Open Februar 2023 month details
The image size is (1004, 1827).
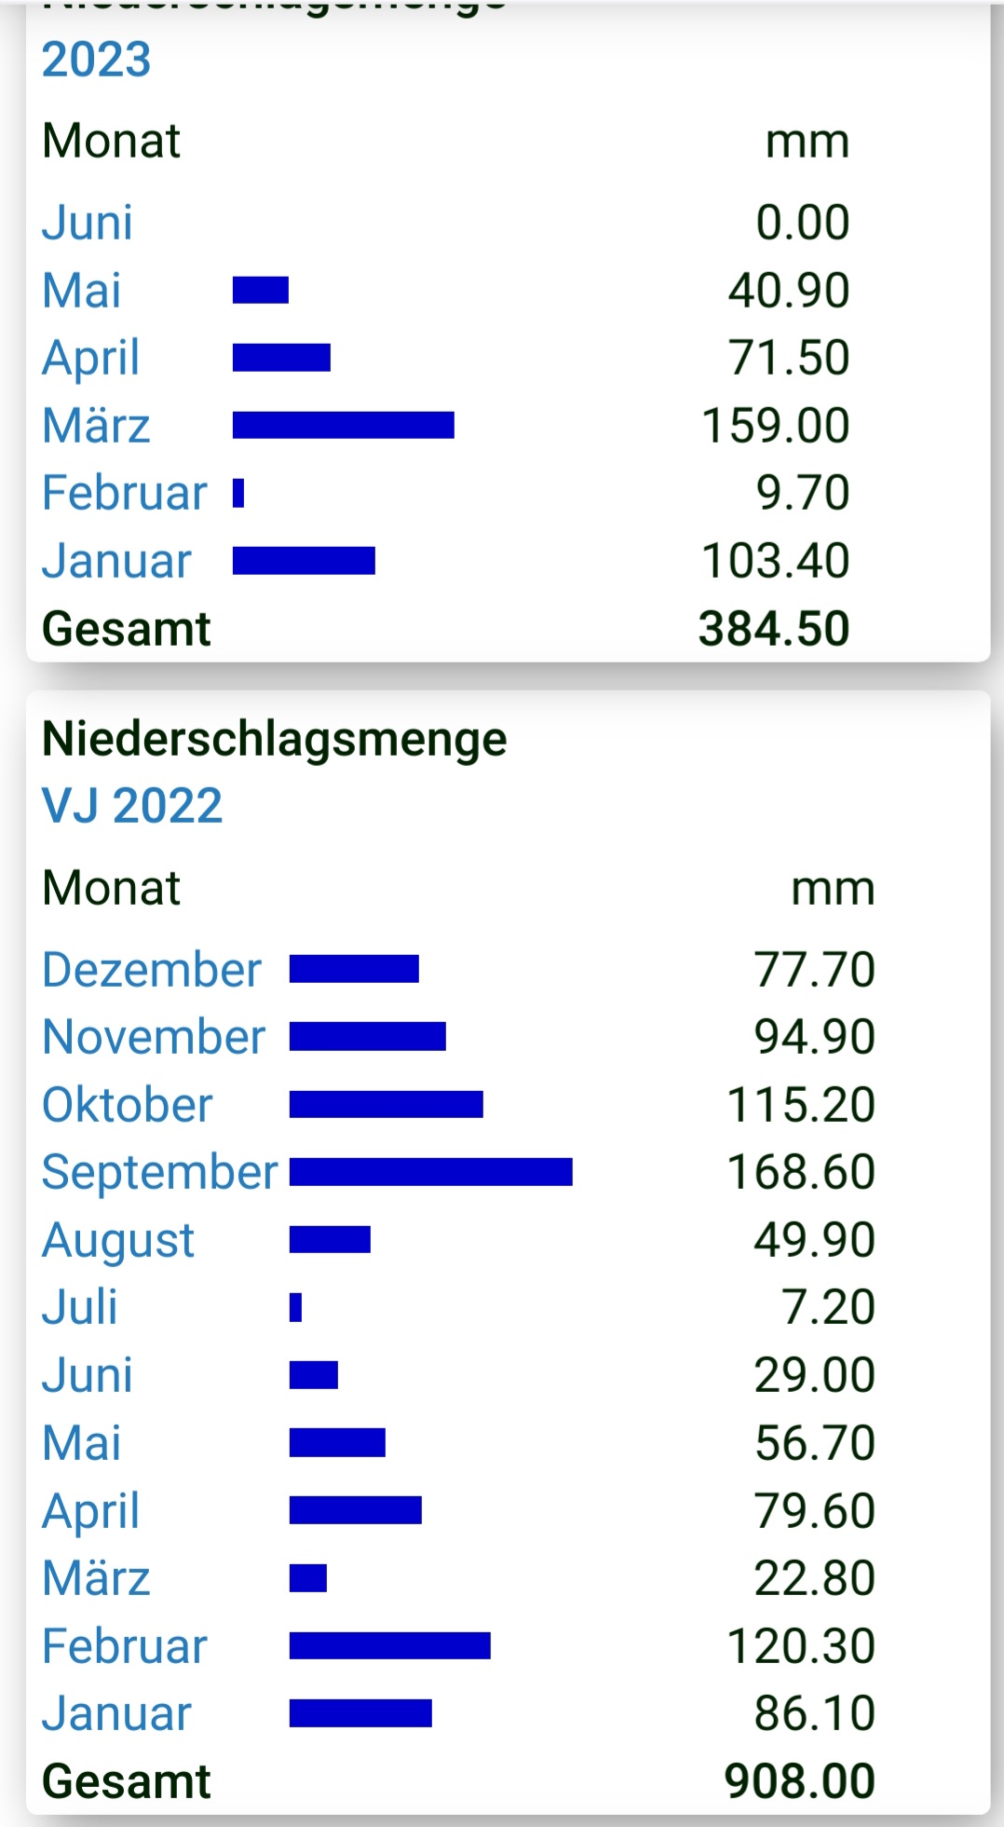pos(124,493)
